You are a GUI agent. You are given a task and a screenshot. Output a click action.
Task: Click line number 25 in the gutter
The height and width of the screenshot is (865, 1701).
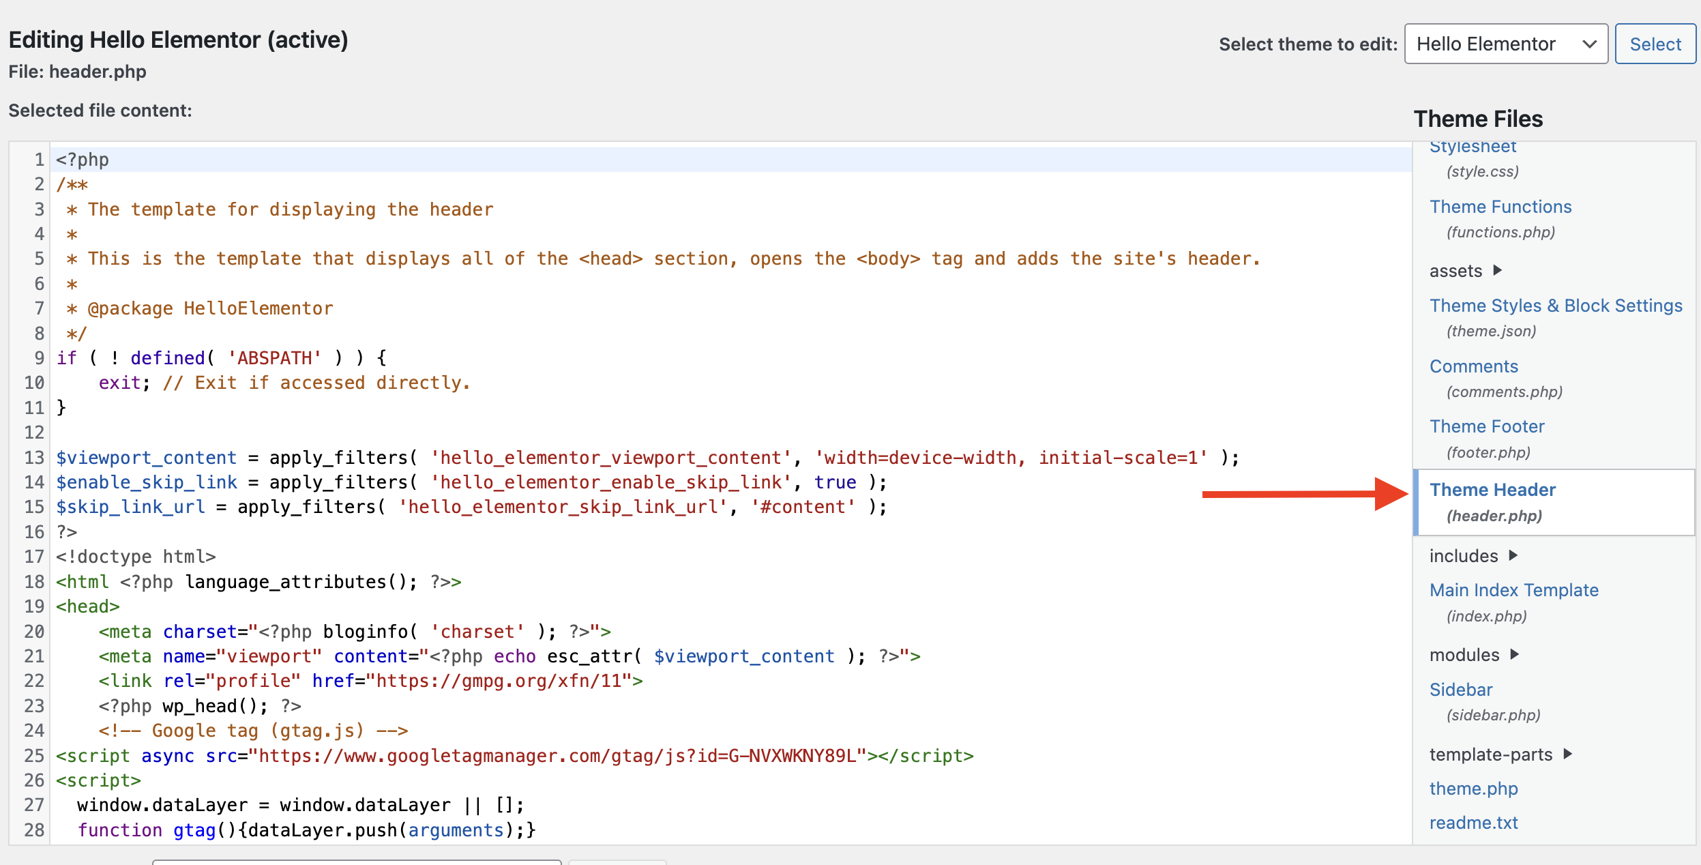[34, 756]
